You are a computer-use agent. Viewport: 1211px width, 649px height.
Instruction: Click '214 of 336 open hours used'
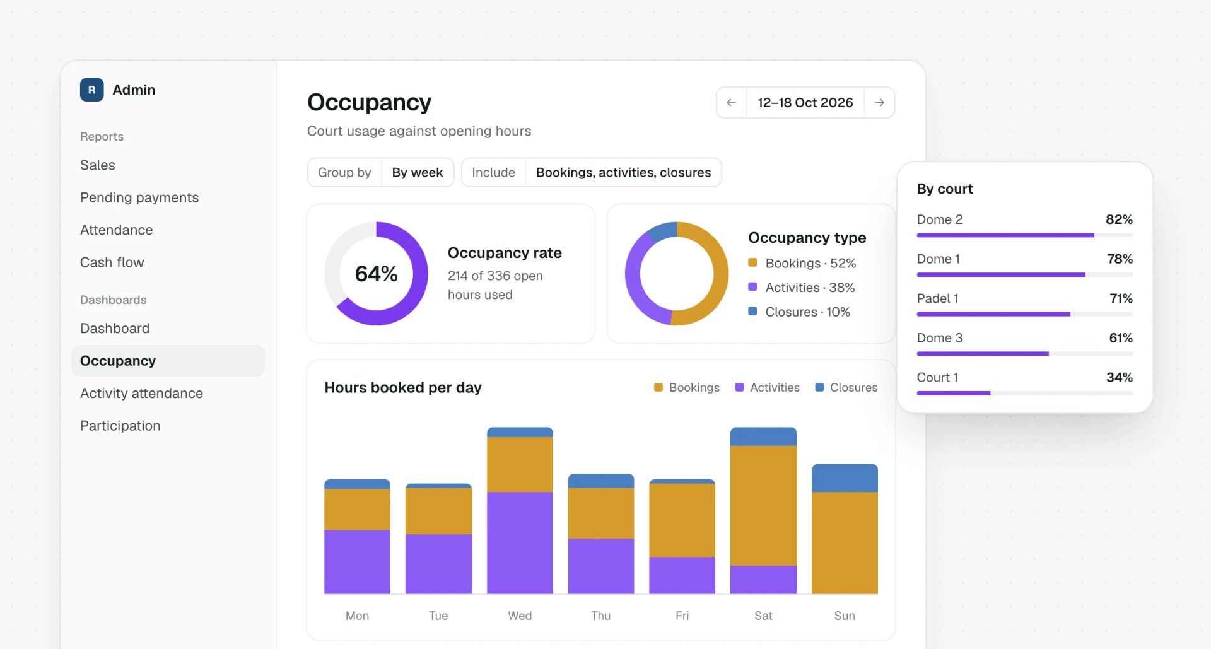495,285
